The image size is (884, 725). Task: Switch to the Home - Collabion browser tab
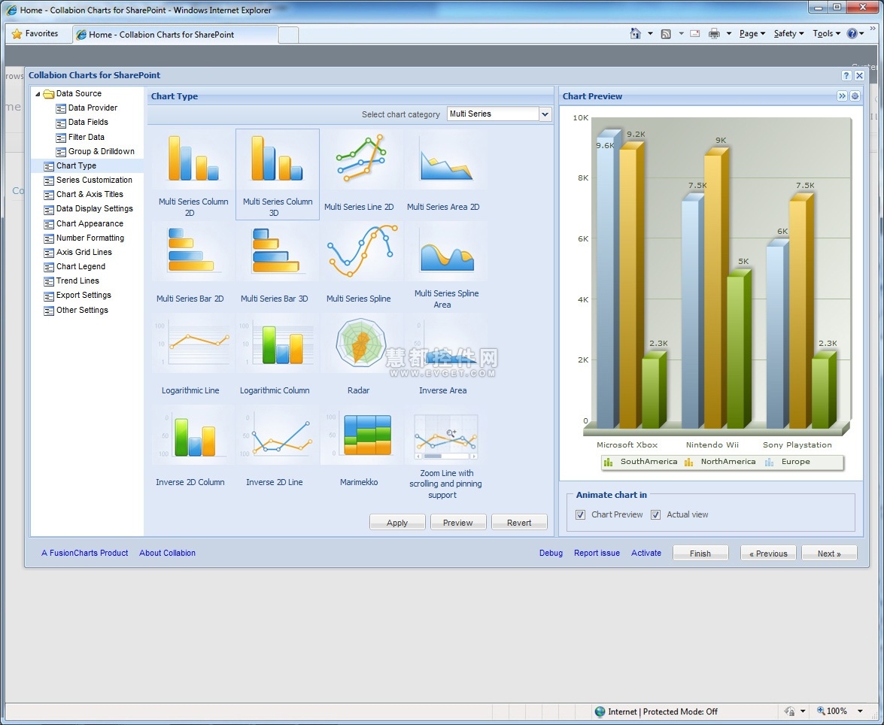click(x=175, y=35)
